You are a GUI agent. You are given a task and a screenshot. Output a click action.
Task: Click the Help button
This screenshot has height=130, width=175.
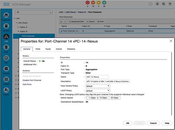pyautogui.click(x=167, y=123)
